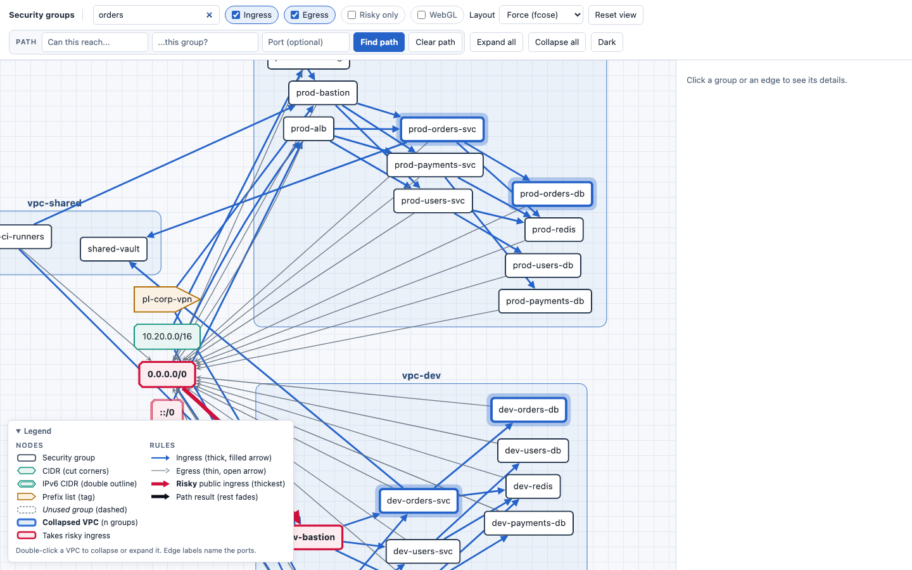Image resolution: width=912 pixels, height=570 pixels.
Task: Select the pl-corp-vpn prefix list node
Action: [167, 300]
